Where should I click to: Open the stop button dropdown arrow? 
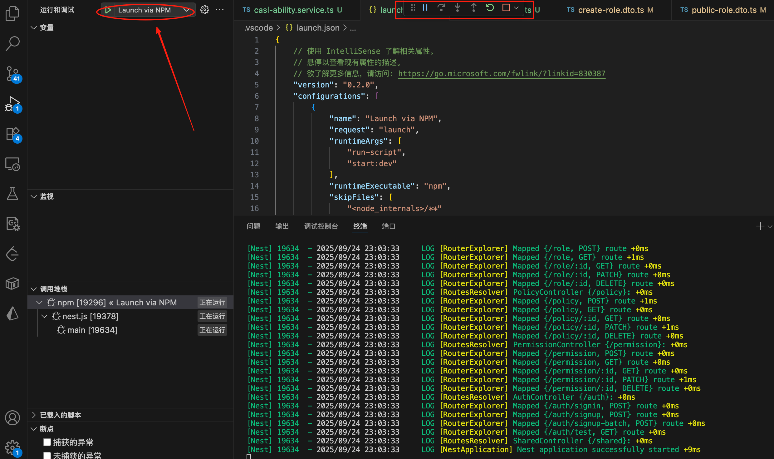516,7
